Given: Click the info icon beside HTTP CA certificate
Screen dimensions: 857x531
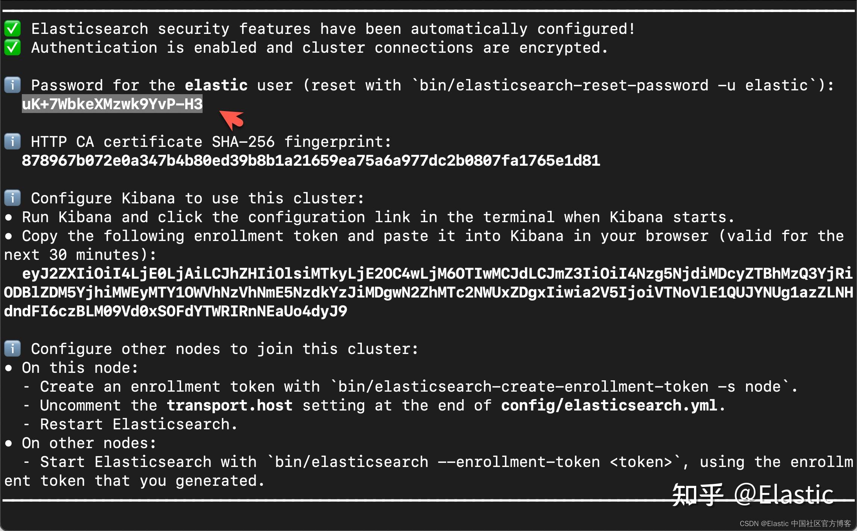Looking at the screenshot, I should [12, 142].
